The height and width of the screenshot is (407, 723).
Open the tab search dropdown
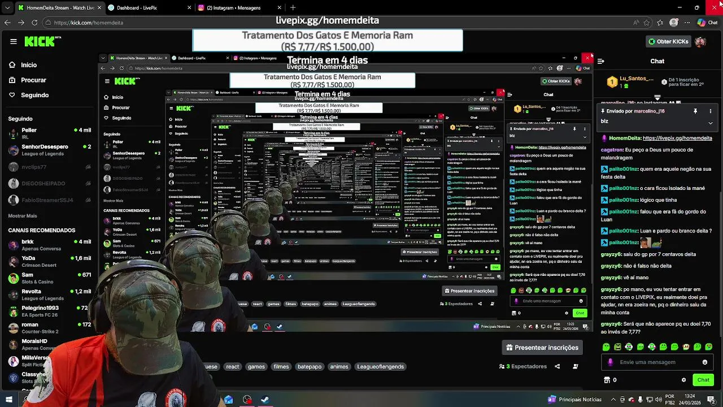tap(7, 8)
